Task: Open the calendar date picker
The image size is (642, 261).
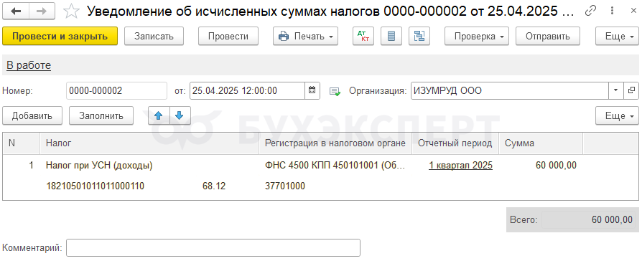Action: pos(312,91)
